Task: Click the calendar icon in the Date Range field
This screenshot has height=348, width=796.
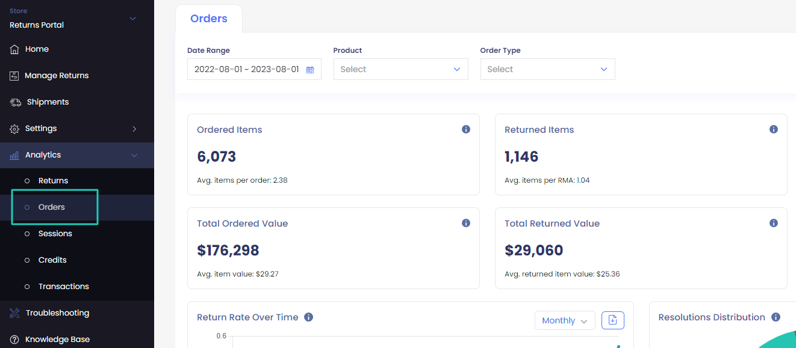Action: pos(309,70)
